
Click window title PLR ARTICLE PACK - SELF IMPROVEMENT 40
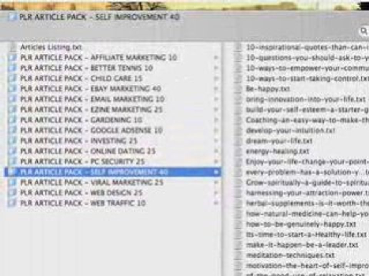[99, 17]
